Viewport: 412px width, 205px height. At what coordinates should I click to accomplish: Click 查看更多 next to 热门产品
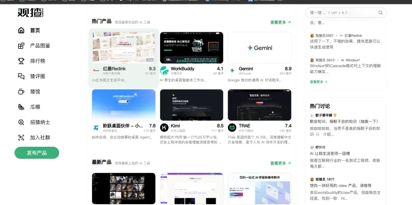tap(280, 23)
